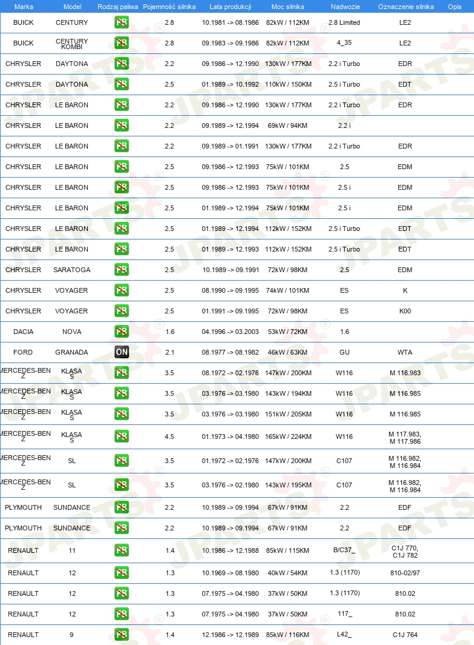Click the WTA engine code cell
Screen dimensions: 474x645
click(405, 352)
